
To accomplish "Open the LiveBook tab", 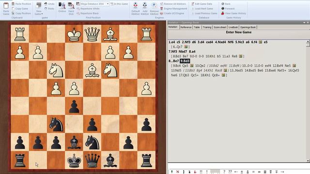I will tap(233, 27).
